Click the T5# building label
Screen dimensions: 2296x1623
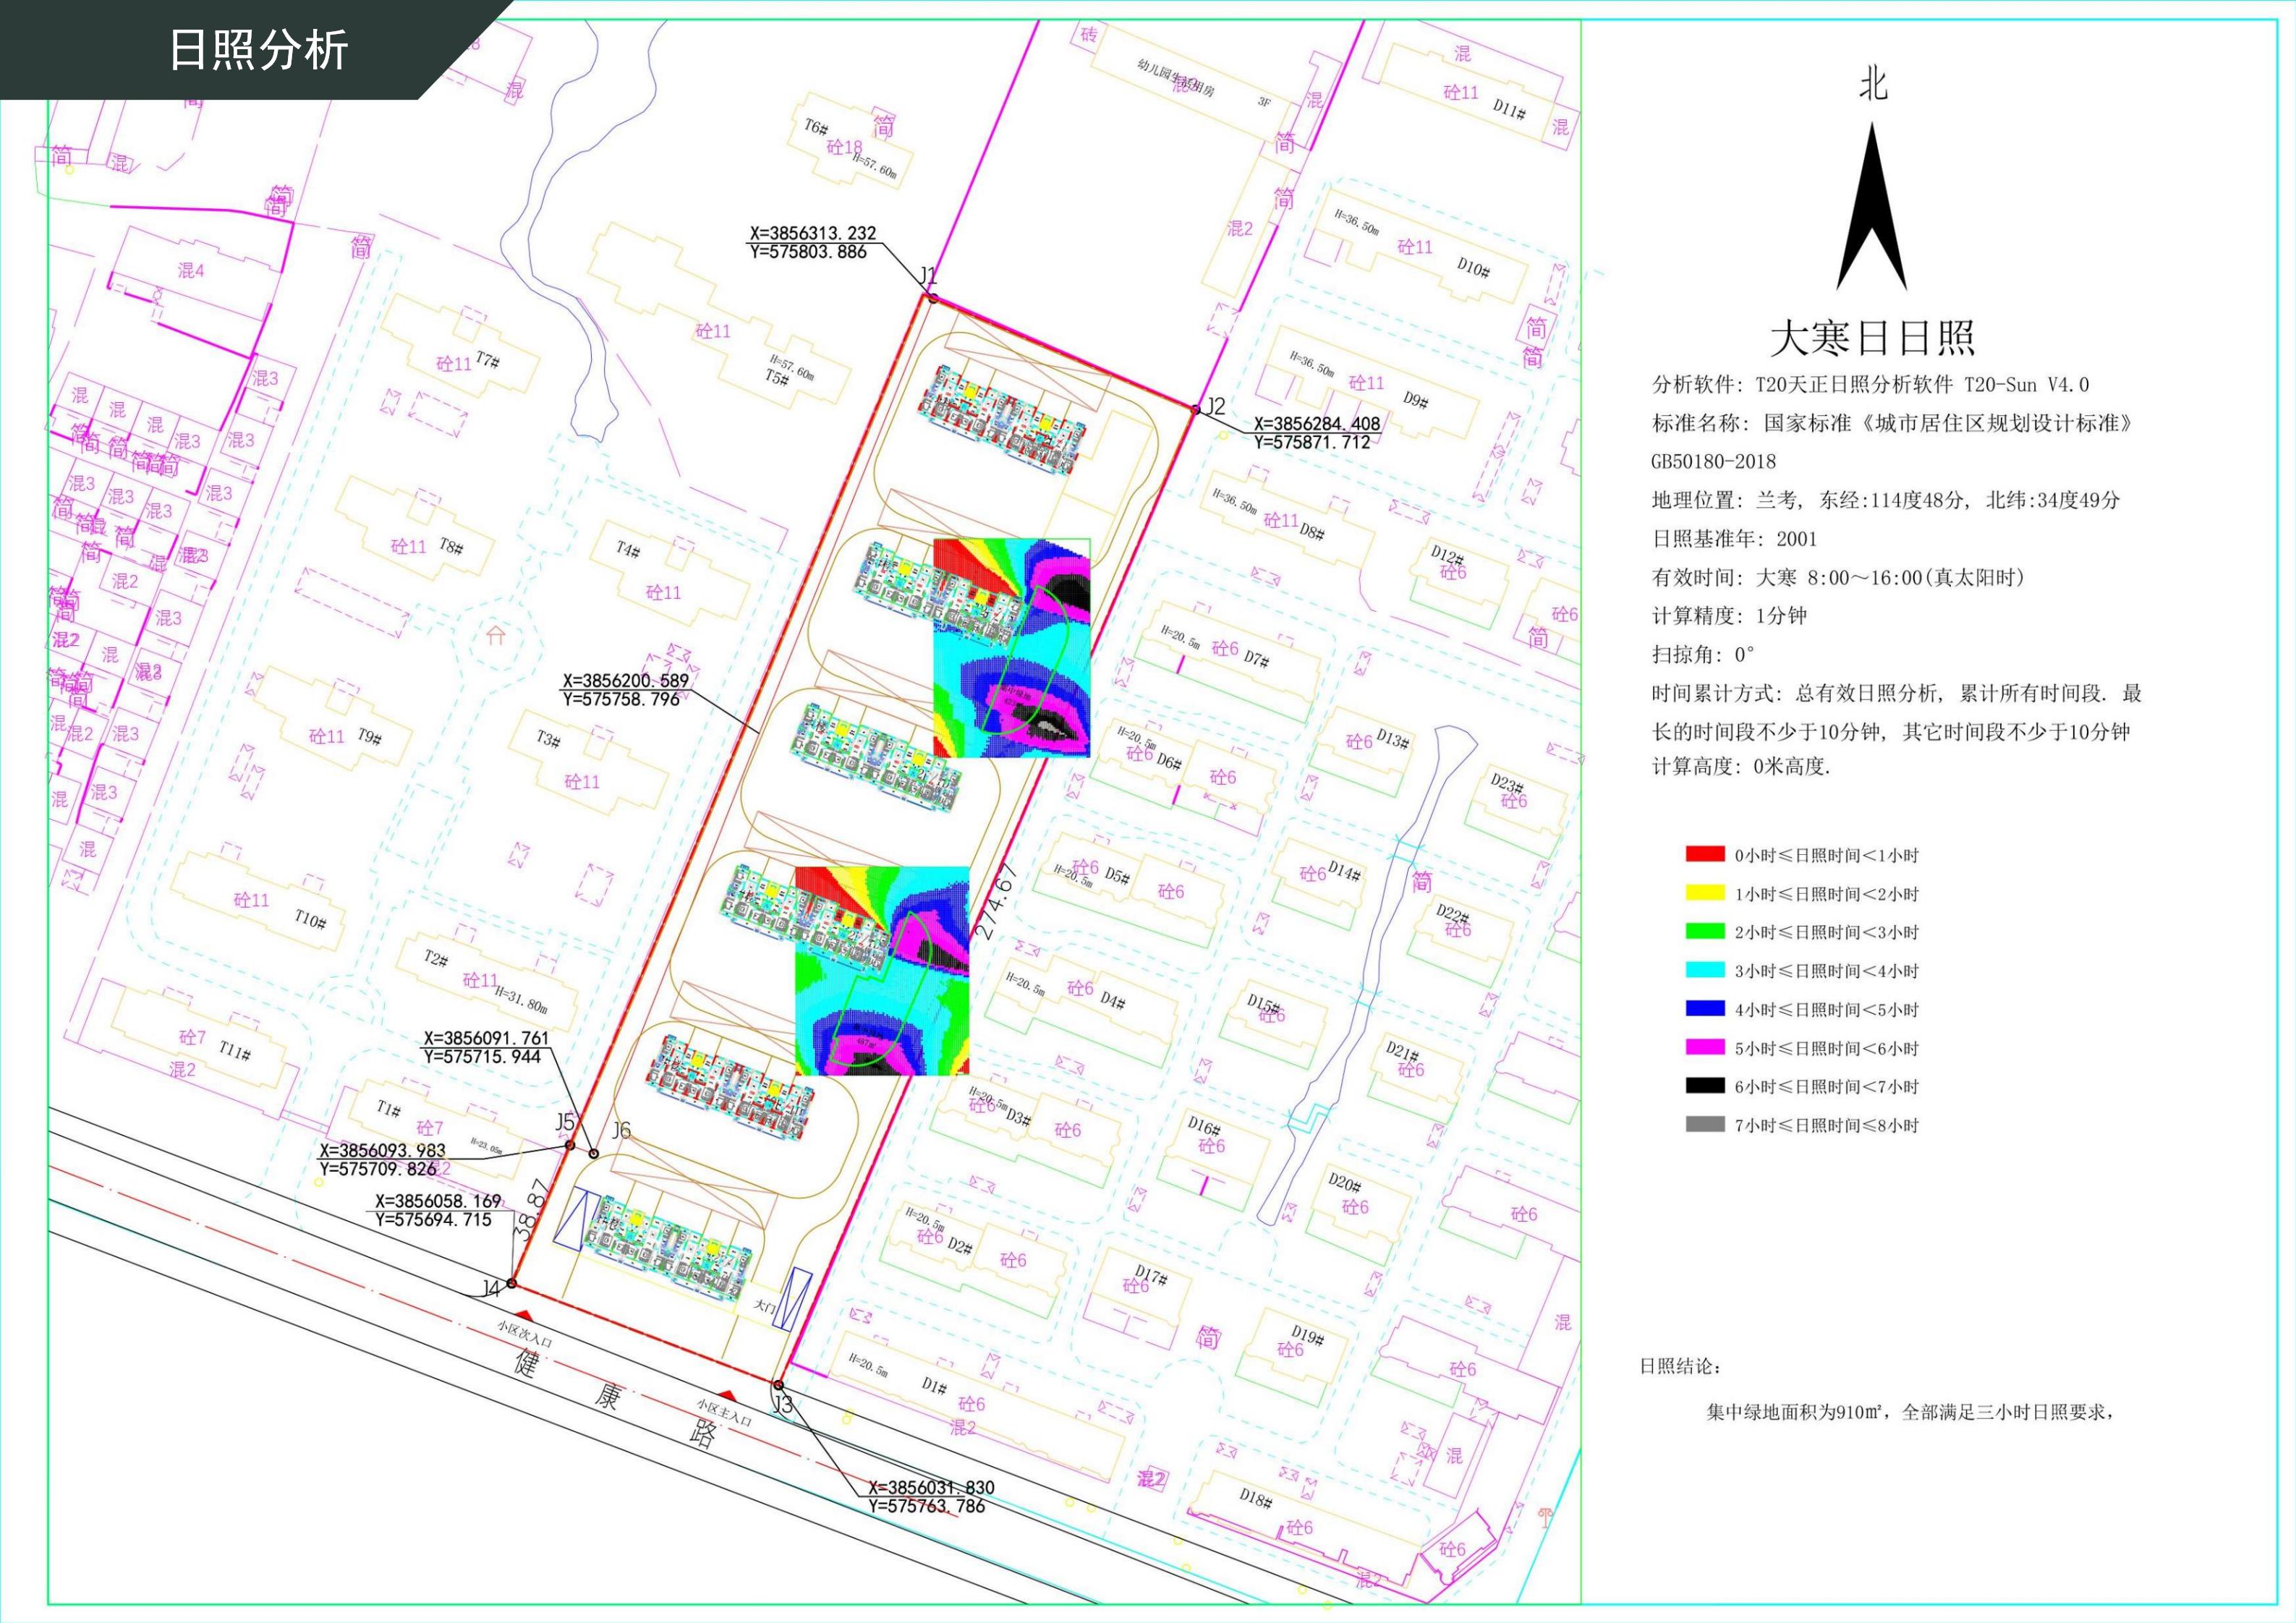tap(777, 377)
